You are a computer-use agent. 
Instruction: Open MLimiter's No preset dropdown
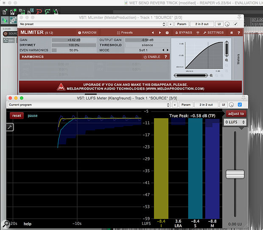[92, 24]
